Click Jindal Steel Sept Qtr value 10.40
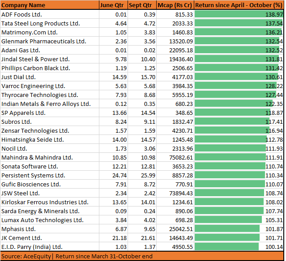Image resolution: width=286 pixels, height=261 pixels. click(148, 59)
